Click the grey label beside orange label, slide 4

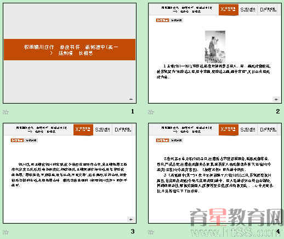[176, 140]
